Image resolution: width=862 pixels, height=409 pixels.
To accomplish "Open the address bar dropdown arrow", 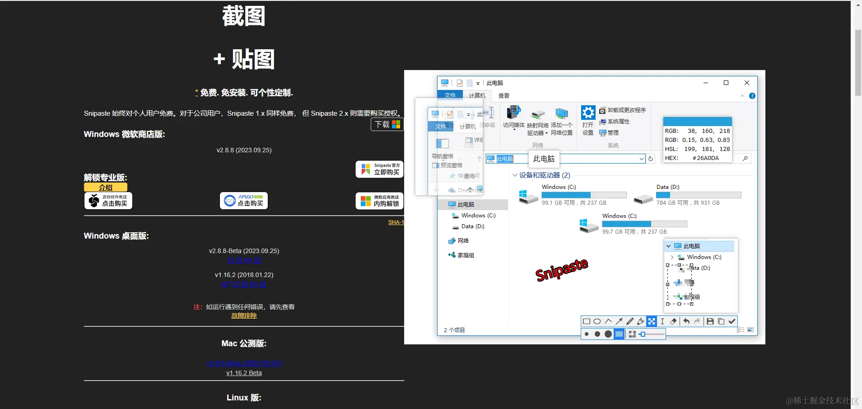I will 641,159.
